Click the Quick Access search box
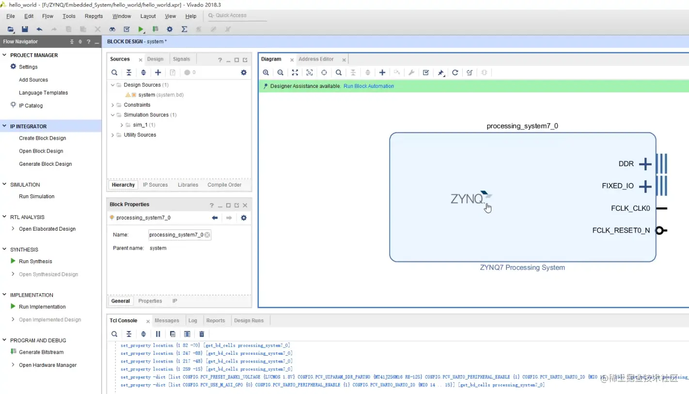The height and width of the screenshot is (394, 689). 237,16
